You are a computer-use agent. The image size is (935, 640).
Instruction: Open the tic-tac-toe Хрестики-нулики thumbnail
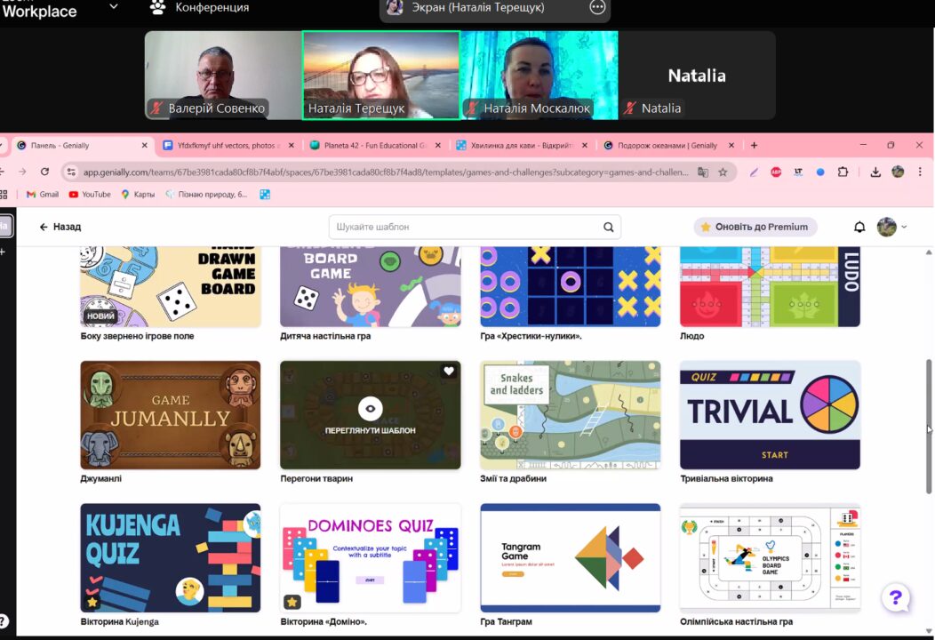click(x=570, y=286)
